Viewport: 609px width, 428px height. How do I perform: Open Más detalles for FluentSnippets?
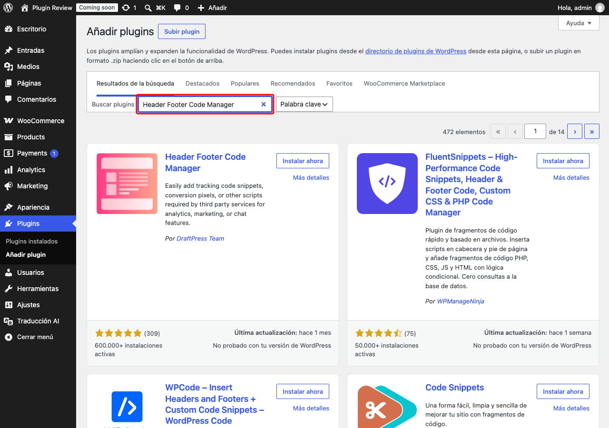(x=571, y=177)
